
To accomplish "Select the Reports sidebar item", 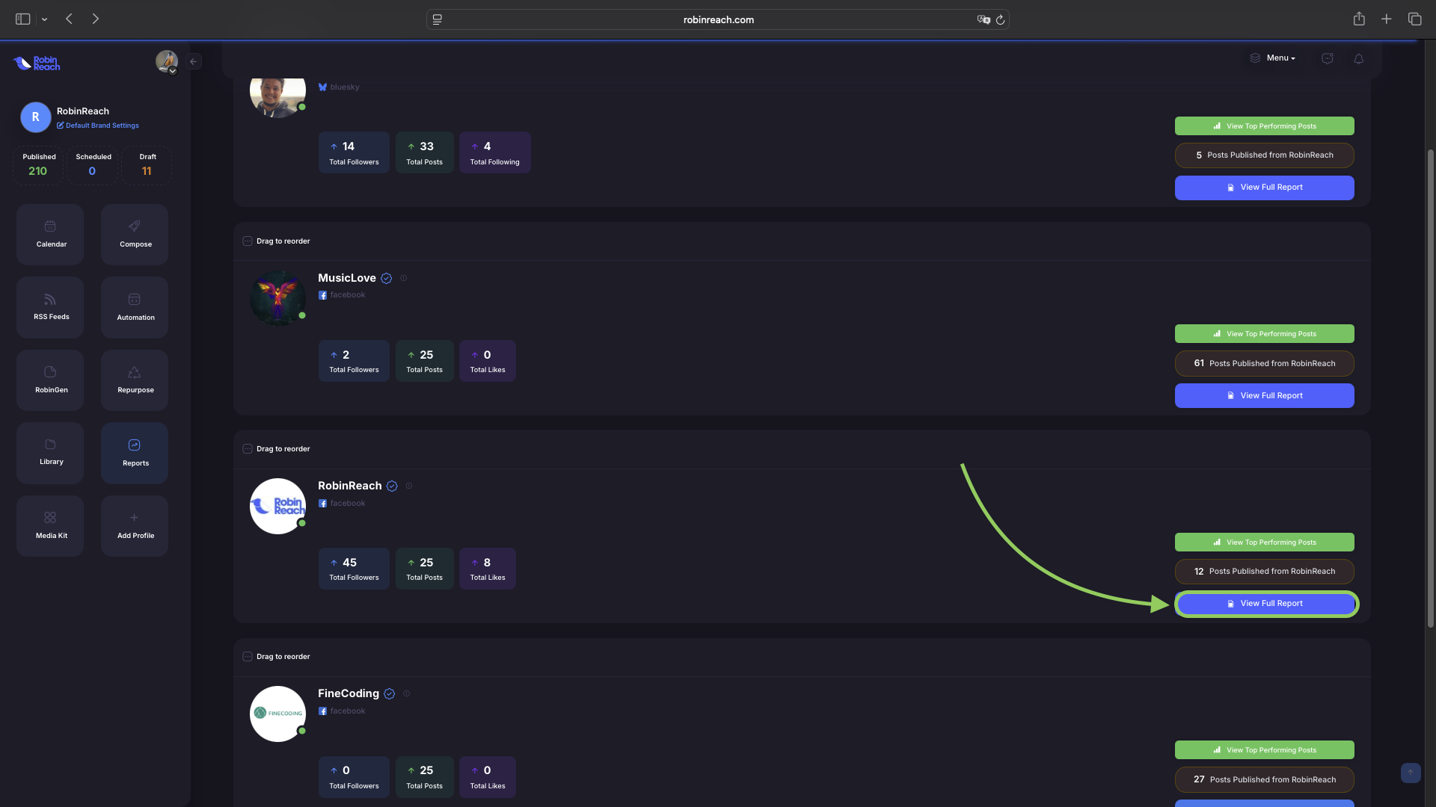I will [135, 452].
